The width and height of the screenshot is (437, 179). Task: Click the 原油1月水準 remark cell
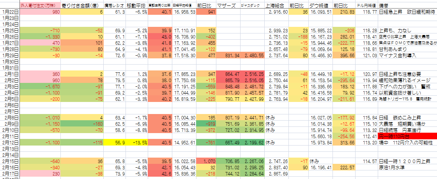407,167
